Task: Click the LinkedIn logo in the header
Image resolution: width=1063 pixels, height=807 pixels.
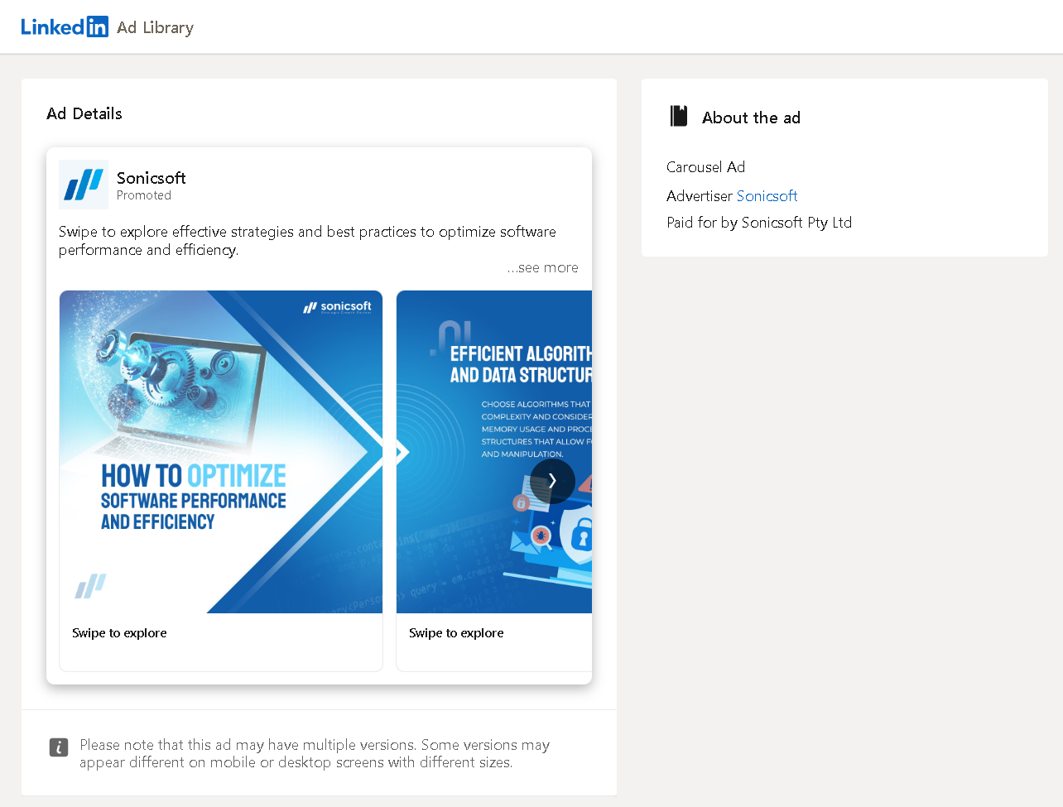Action: click(x=65, y=26)
